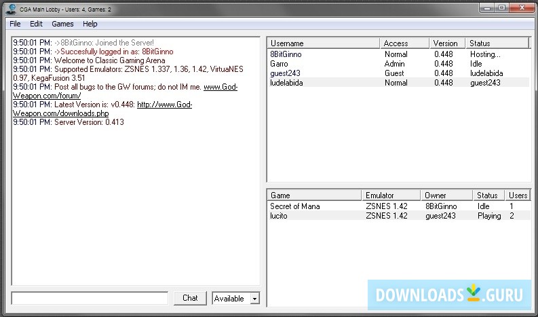Screen dimensions: 538x317
Task: Select user Garro in user list
Action: (x=279, y=64)
